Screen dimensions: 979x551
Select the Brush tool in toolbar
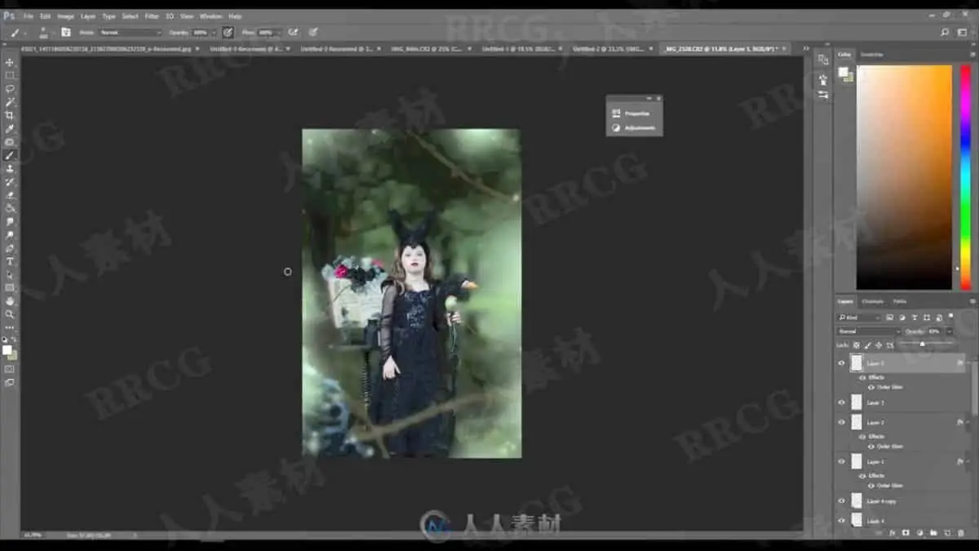[x=10, y=155]
